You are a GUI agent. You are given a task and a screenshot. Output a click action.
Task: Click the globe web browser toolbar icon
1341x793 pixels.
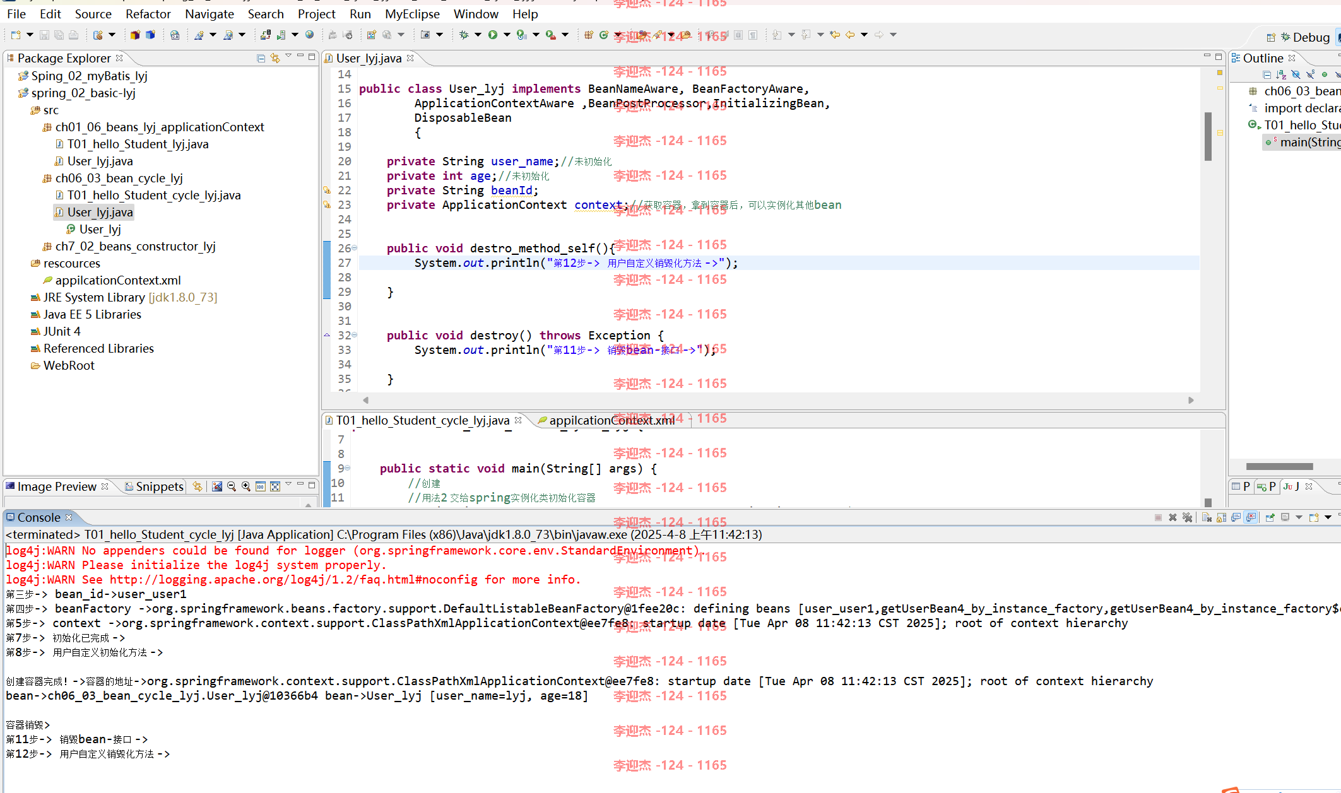pyautogui.click(x=309, y=35)
